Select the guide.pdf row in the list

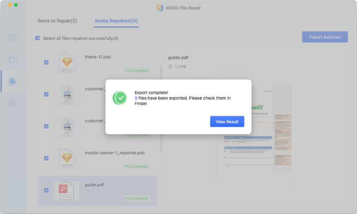97,191
